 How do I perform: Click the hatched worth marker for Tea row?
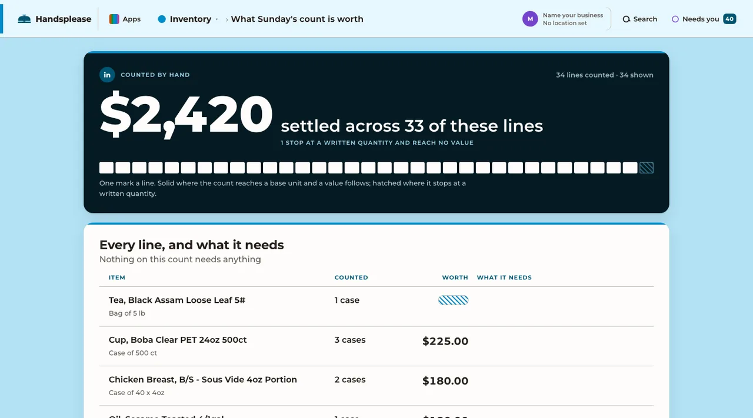click(453, 300)
